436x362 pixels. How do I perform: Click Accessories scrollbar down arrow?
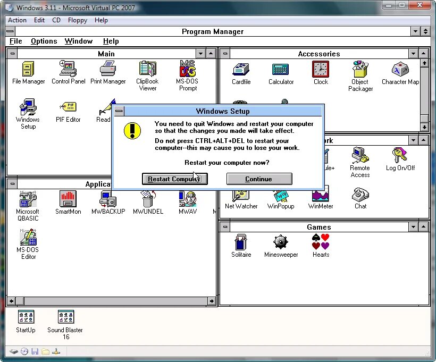coord(424,127)
